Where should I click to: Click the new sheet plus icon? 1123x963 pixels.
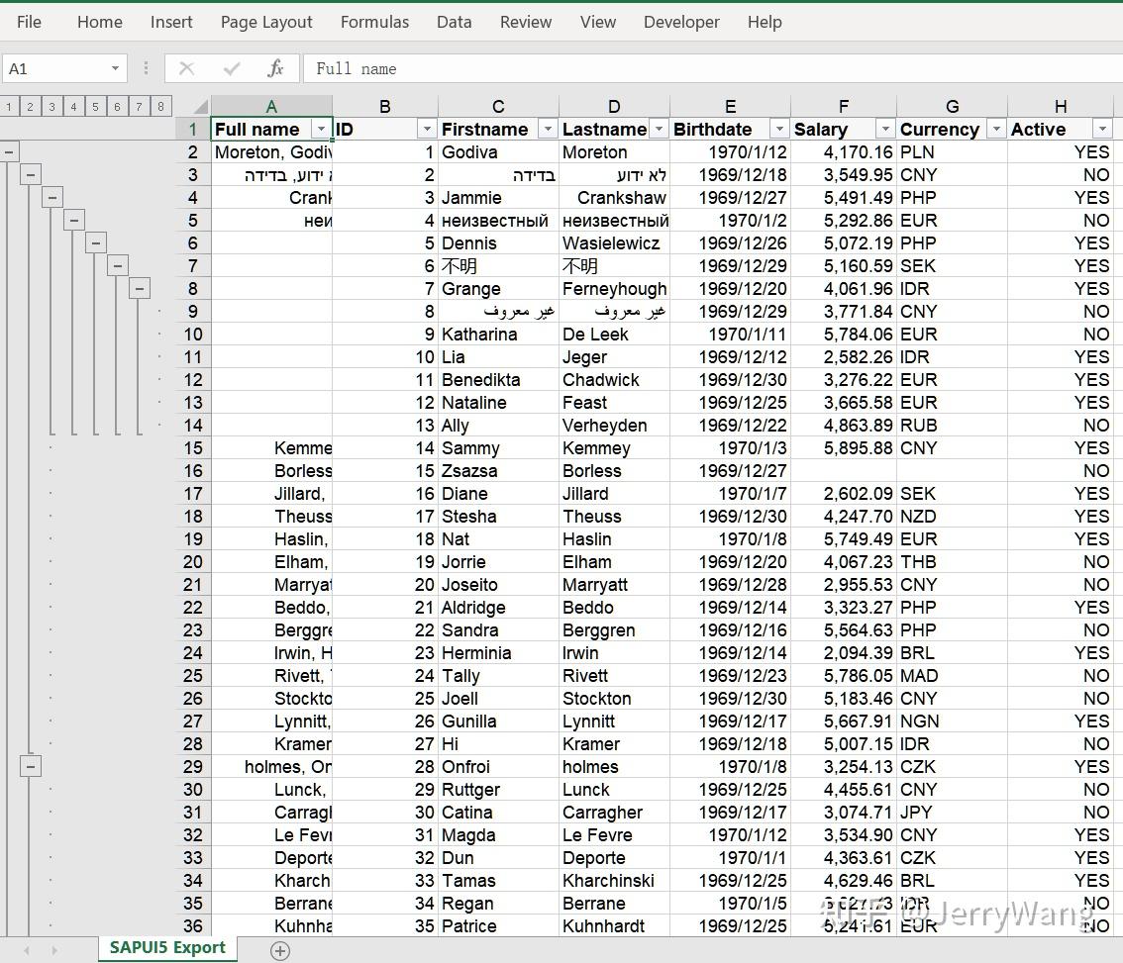point(279,950)
